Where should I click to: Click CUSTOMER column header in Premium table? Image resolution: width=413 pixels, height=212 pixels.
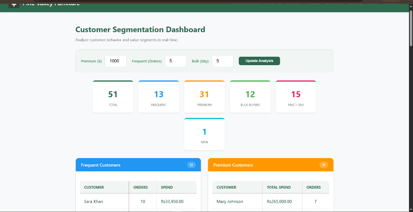[x=237, y=187]
